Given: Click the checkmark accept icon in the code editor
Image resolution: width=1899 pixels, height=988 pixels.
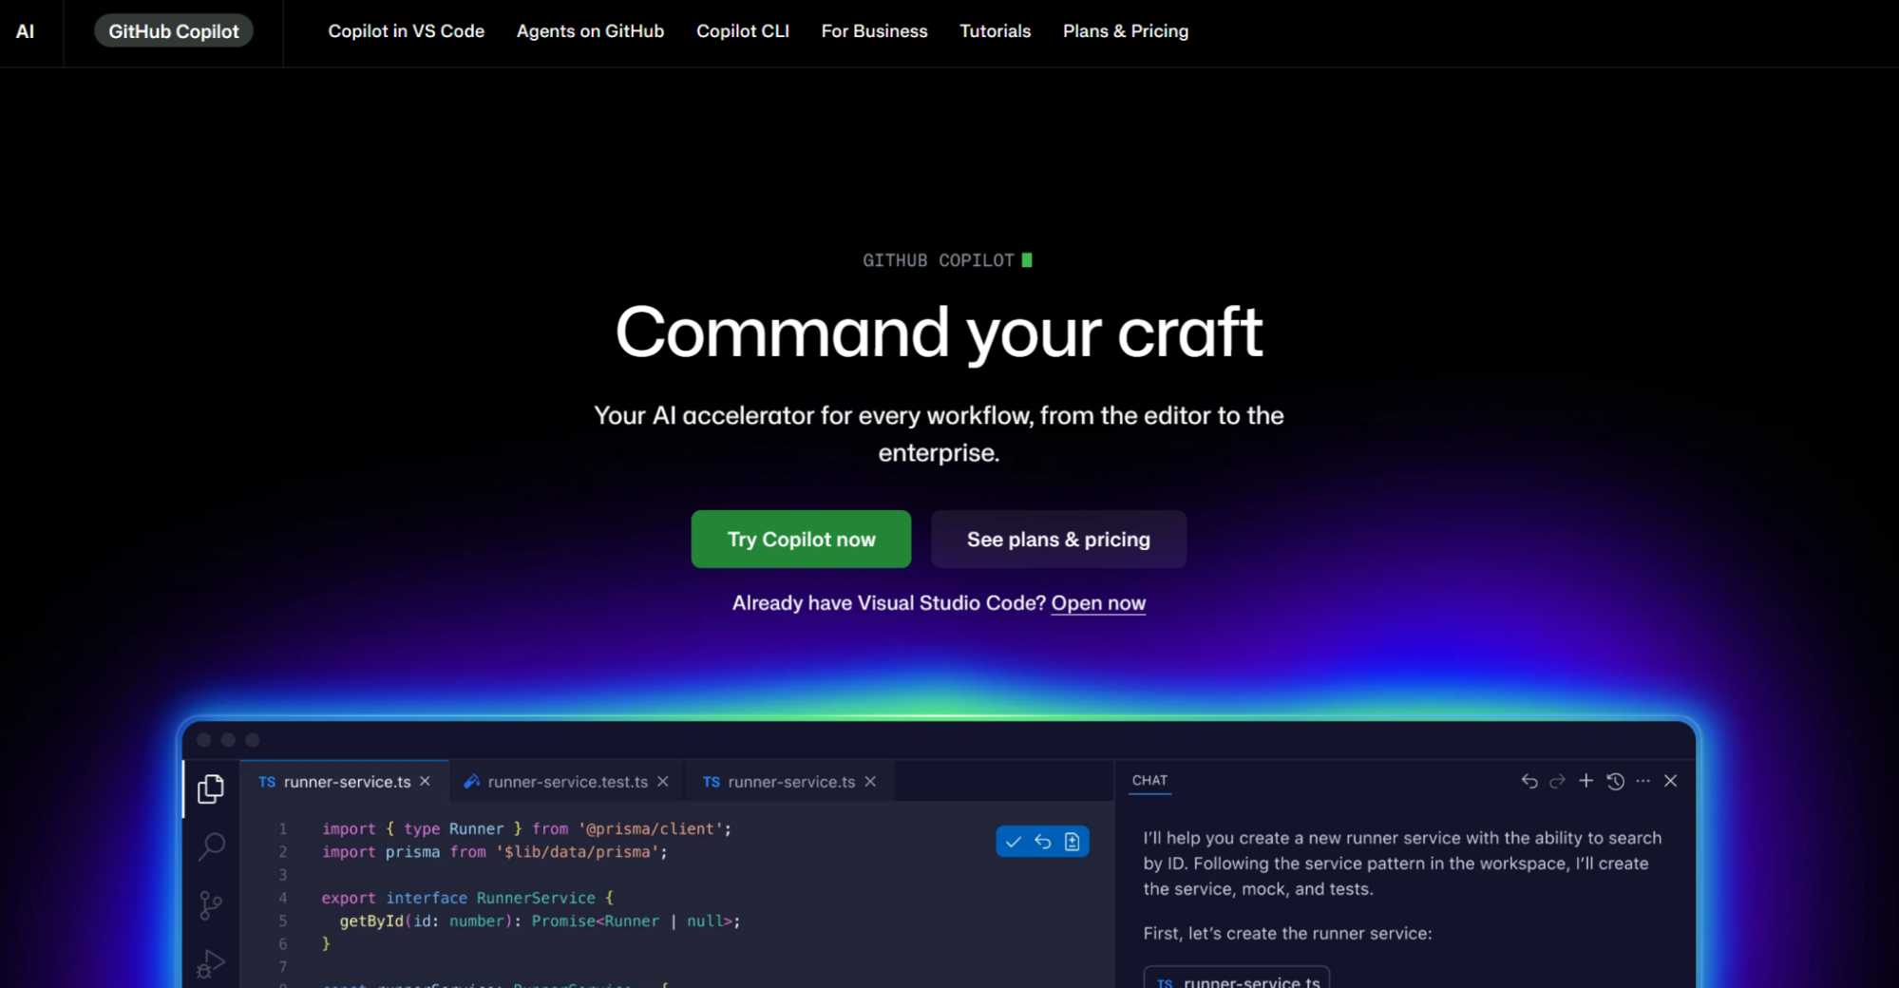Looking at the screenshot, I should point(1014,842).
